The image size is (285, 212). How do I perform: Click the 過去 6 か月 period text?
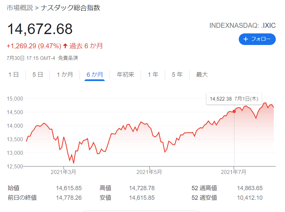[x=86, y=46]
